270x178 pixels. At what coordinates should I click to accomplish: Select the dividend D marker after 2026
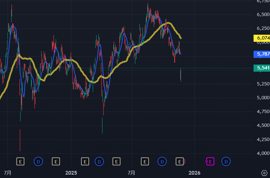[x=226, y=161]
